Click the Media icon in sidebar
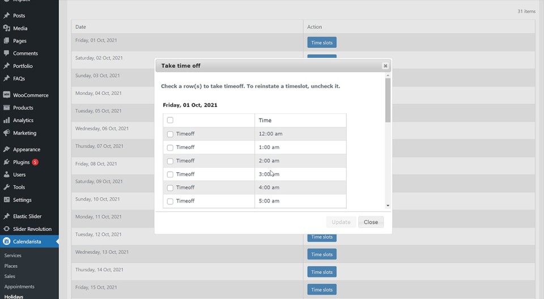The width and height of the screenshot is (544, 299). point(7,28)
